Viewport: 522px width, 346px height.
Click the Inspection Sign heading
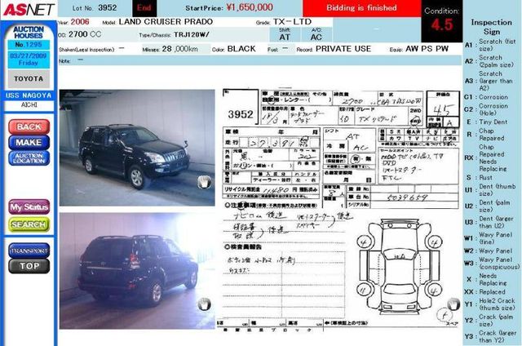[x=491, y=27]
